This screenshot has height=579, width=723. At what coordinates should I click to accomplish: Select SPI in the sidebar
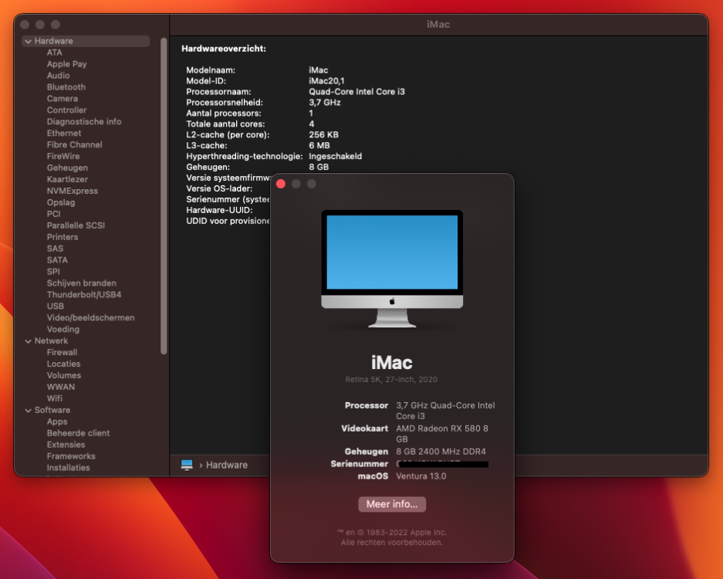[x=53, y=272]
